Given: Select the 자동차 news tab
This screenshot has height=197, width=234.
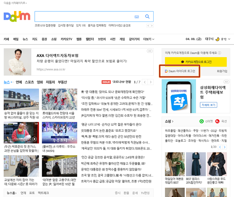Looking at the screenshot, I should click(x=50, y=82).
